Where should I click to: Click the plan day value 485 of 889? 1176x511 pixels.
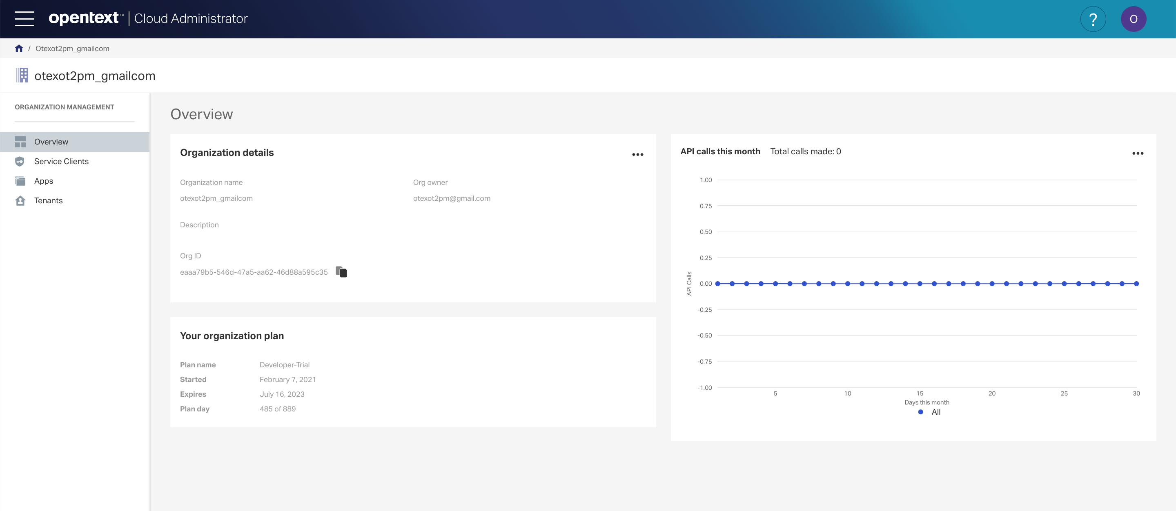pos(278,409)
